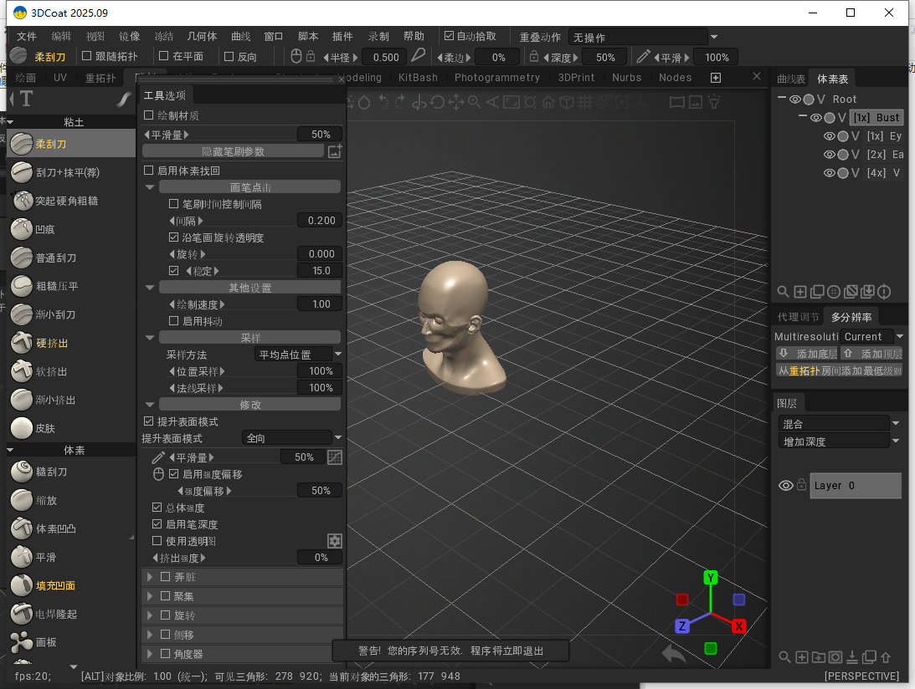Select Layer 0 in the Layers panel

(856, 485)
